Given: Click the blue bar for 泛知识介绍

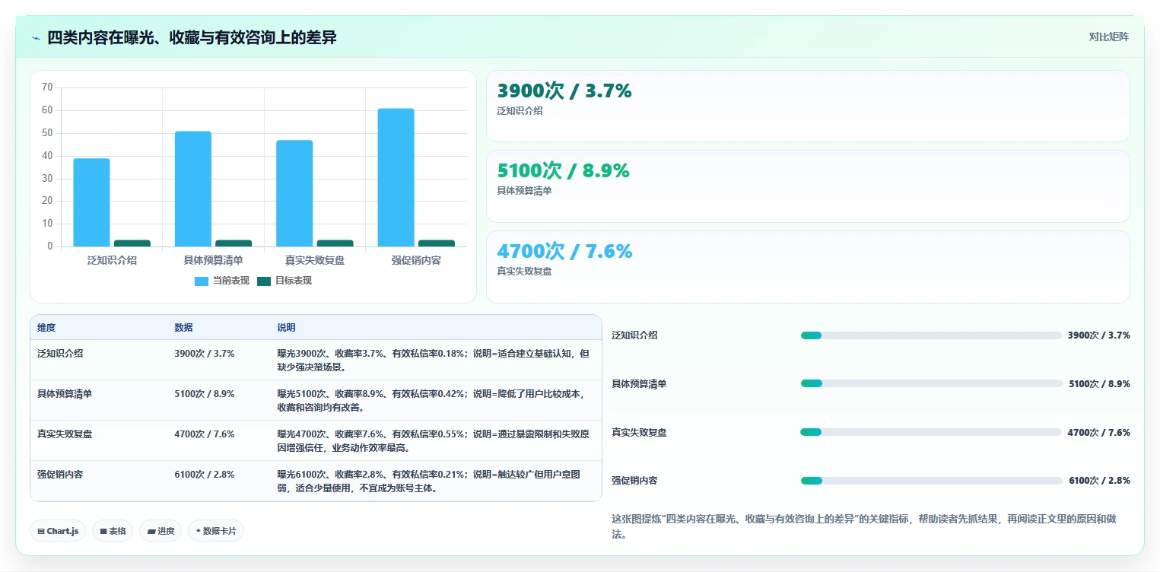Looking at the screenshot, I should [91, 202].
